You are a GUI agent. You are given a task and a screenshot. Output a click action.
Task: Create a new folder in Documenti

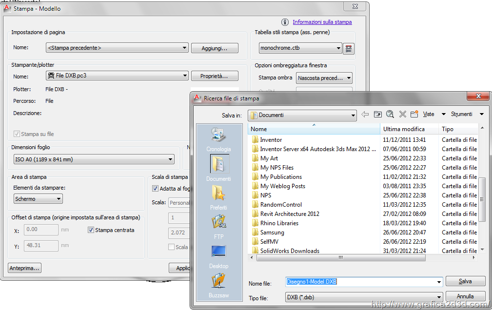click(x=414, y=115)
